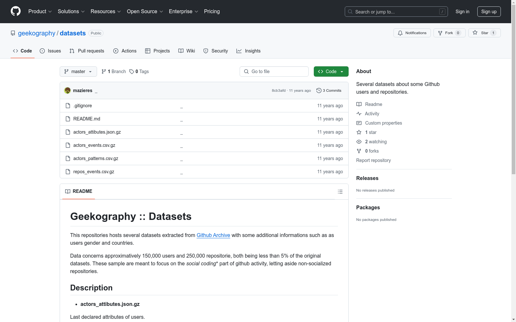
Task: Go to the Actions tab
Action: coord(125,51)
